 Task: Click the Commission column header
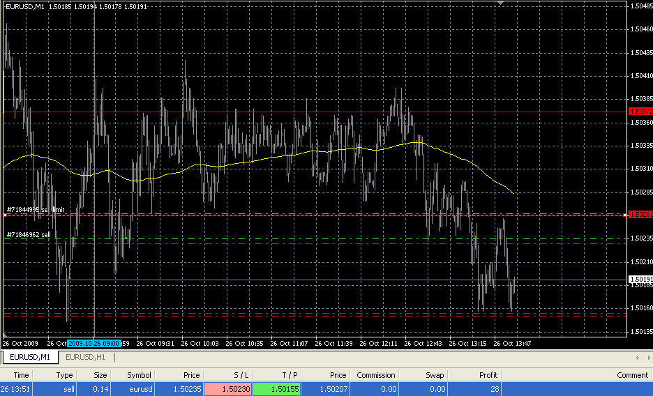(x=376, y=375)
